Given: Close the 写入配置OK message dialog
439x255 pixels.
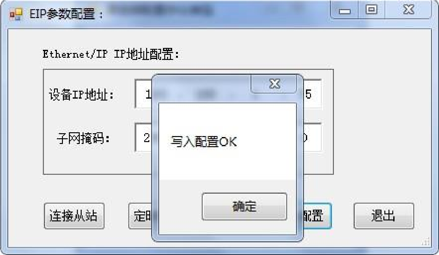Looking at the screenshot, I should 274,84.
